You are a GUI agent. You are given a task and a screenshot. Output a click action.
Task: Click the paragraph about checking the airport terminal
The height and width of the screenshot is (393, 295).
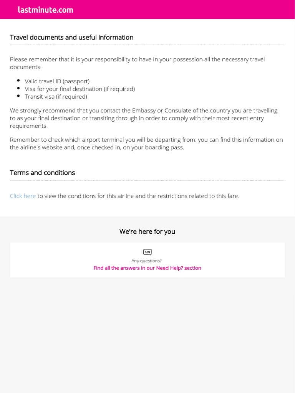146,144
